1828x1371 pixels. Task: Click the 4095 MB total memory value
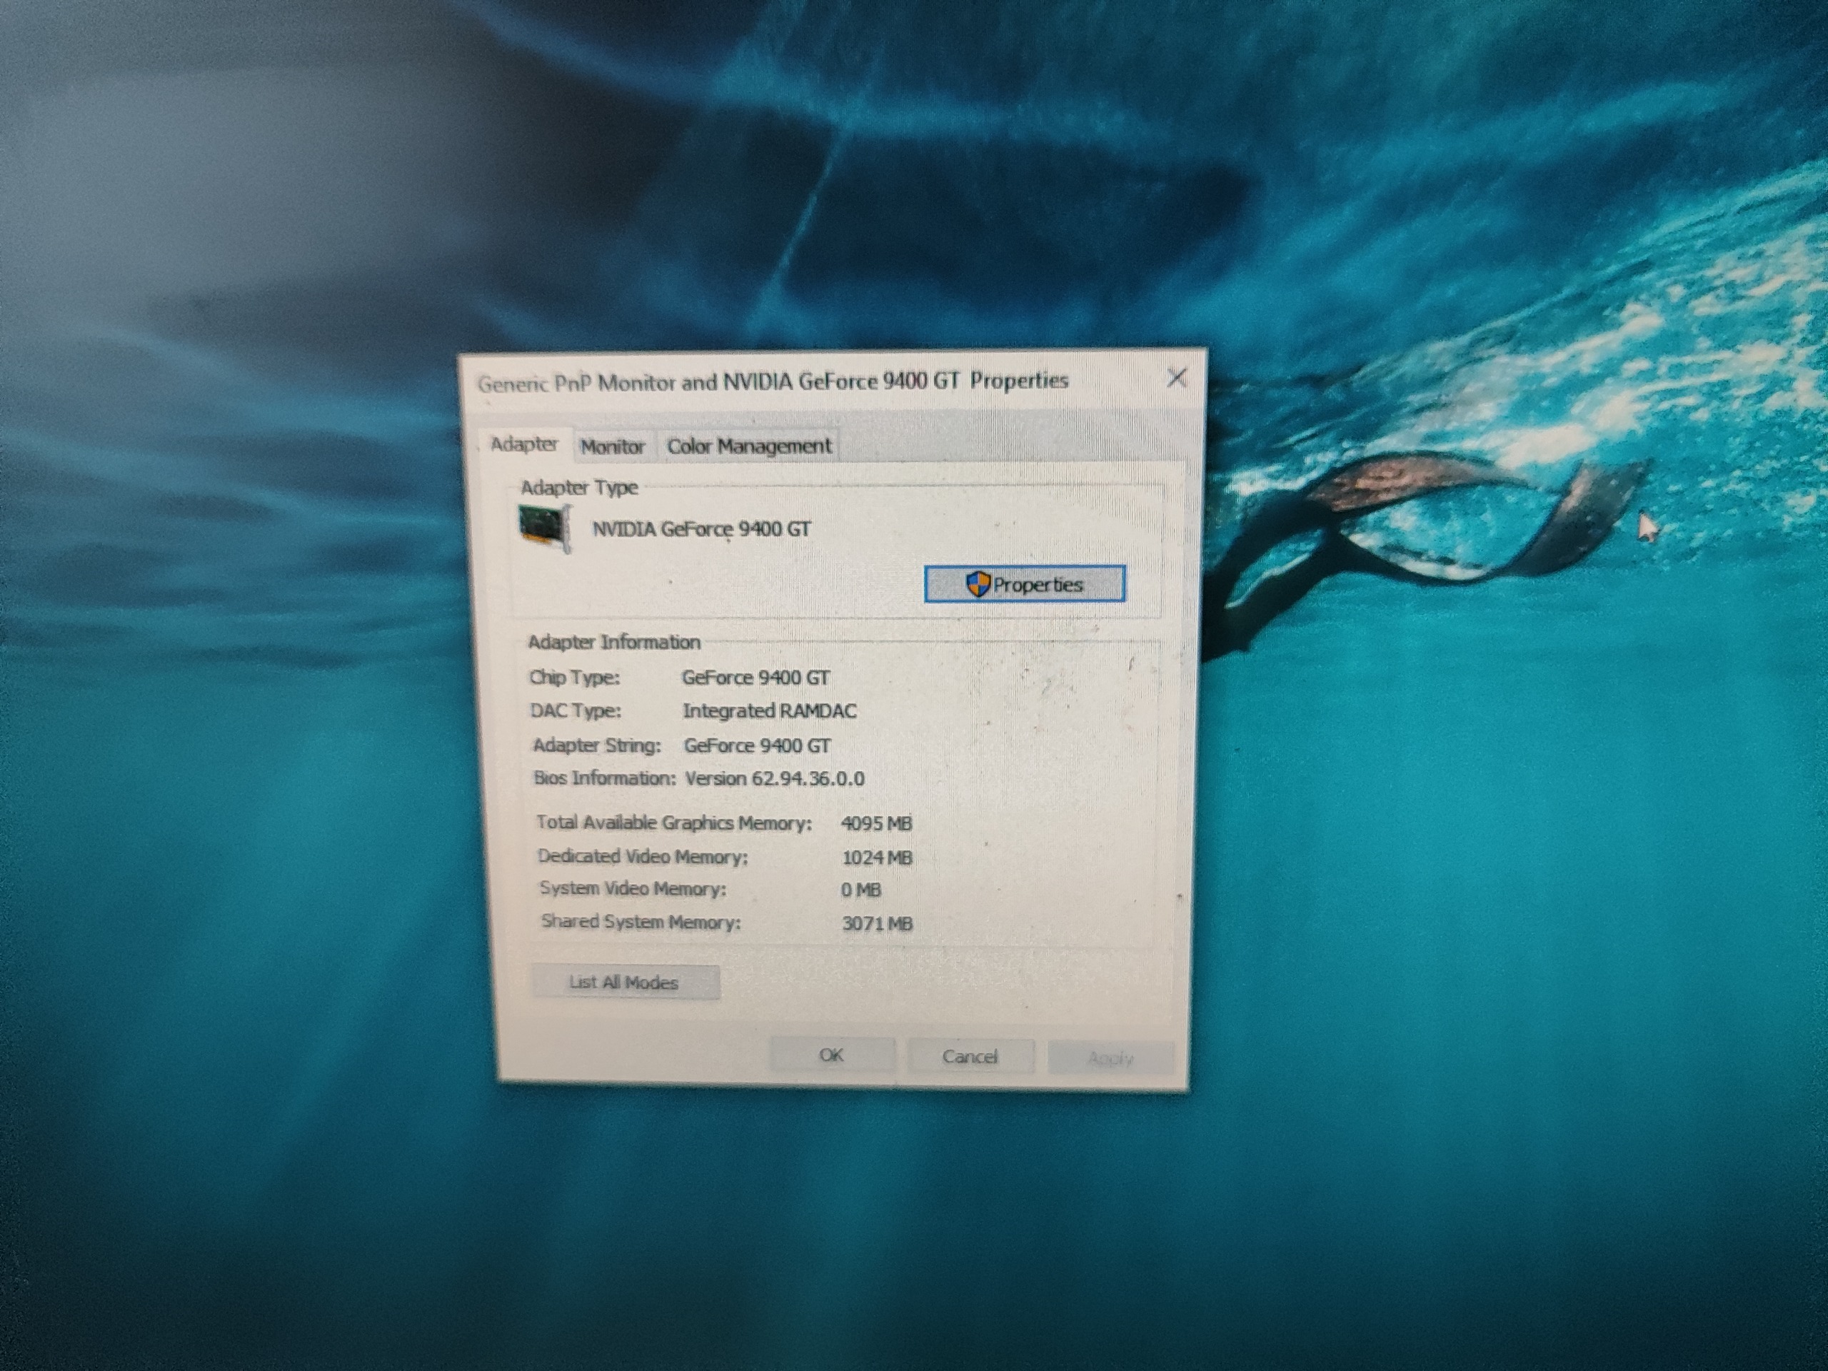tap(876, 824)
